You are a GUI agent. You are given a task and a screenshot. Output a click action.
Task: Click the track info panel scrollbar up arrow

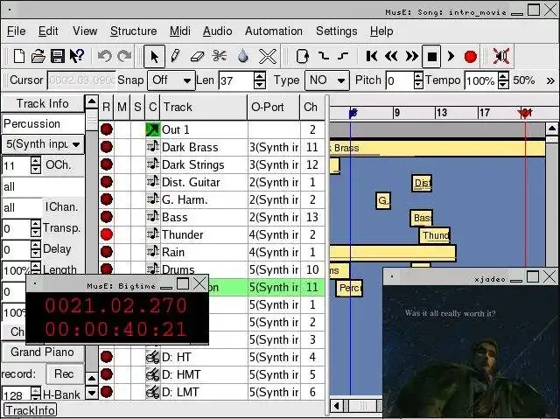tap(92, 102)
